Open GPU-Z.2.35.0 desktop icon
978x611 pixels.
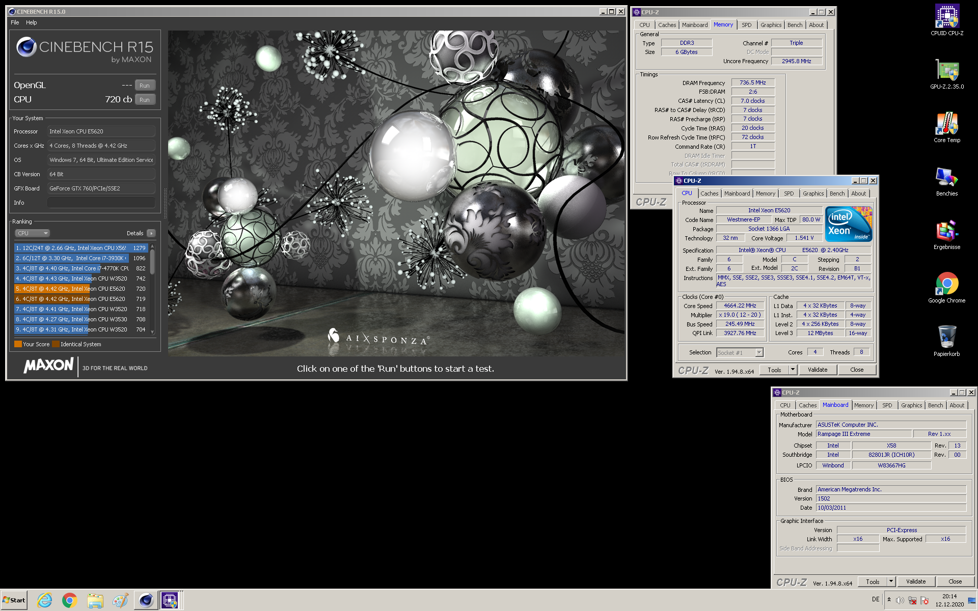point(946,74)
